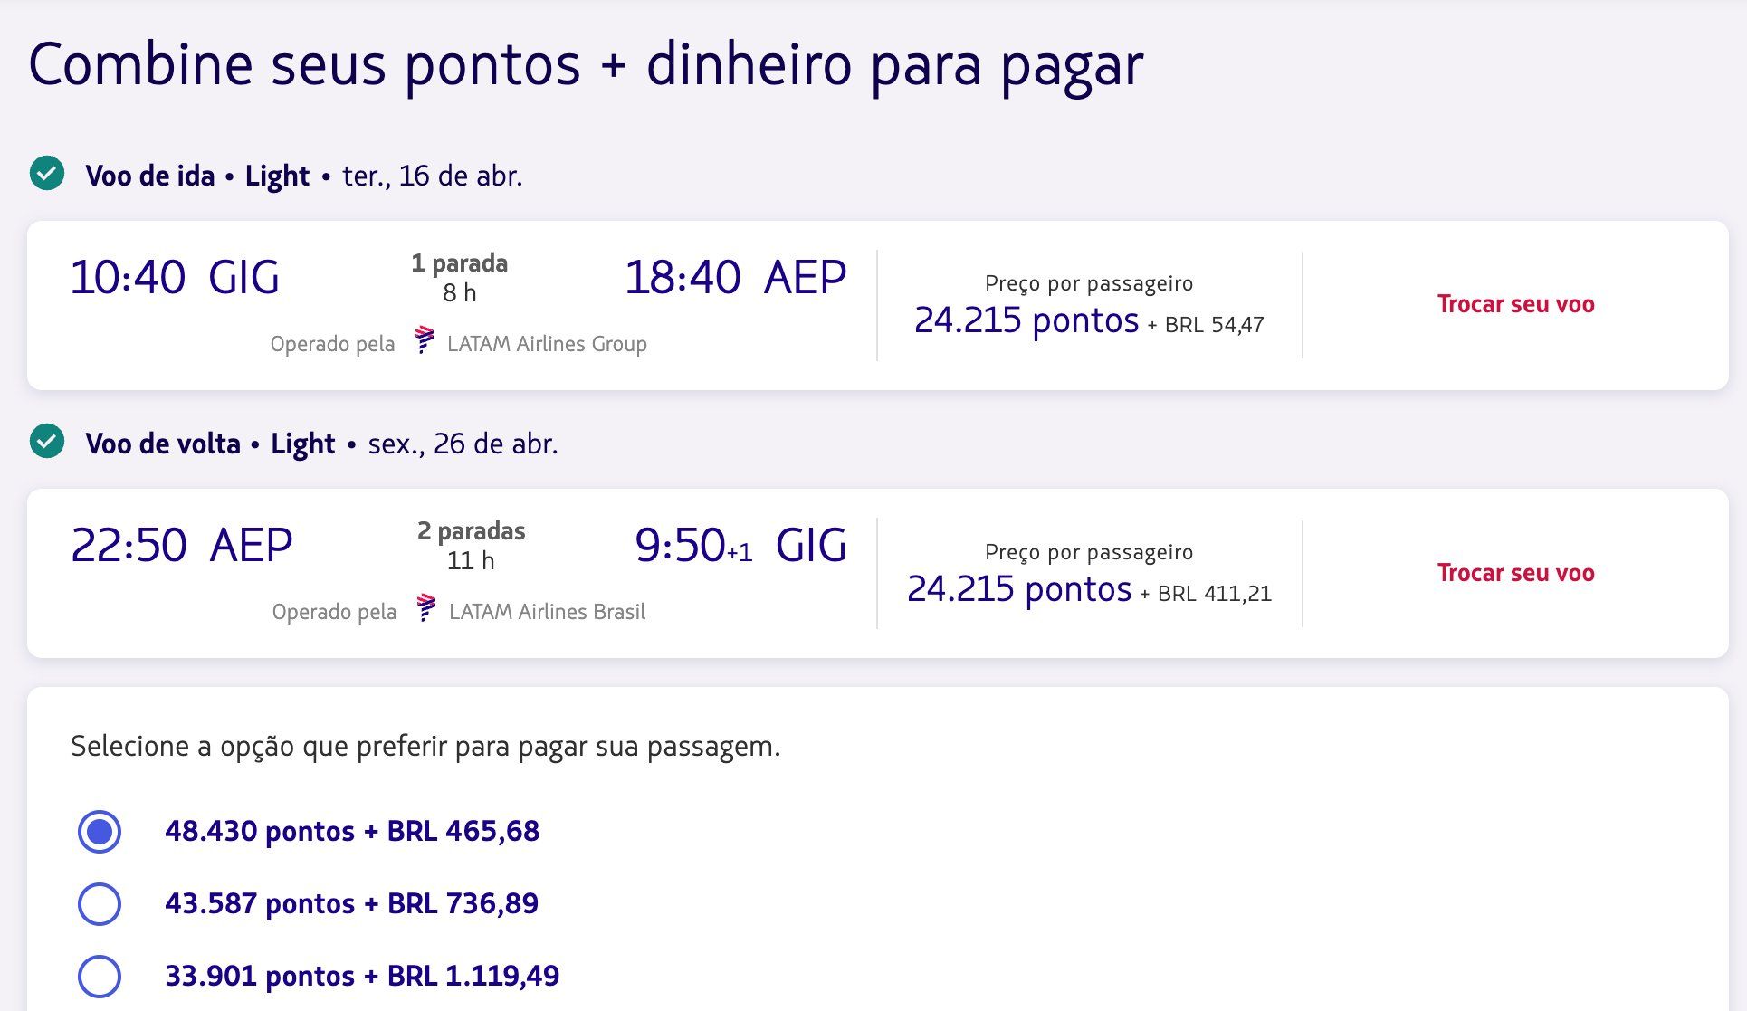Click the LATAM Airlines Group logo icon

pos(424,340)
